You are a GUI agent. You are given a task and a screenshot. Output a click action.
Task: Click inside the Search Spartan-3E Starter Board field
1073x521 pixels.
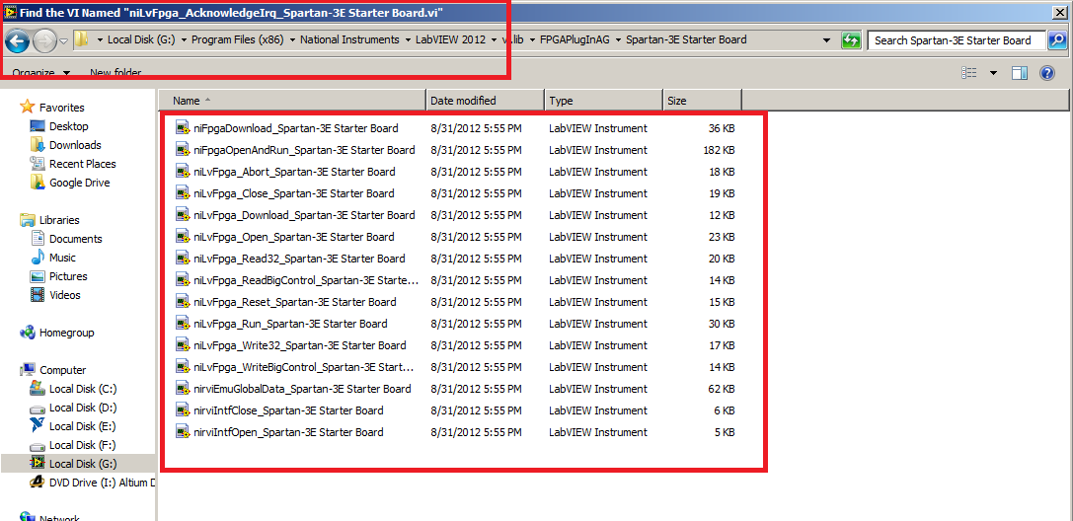953,40
